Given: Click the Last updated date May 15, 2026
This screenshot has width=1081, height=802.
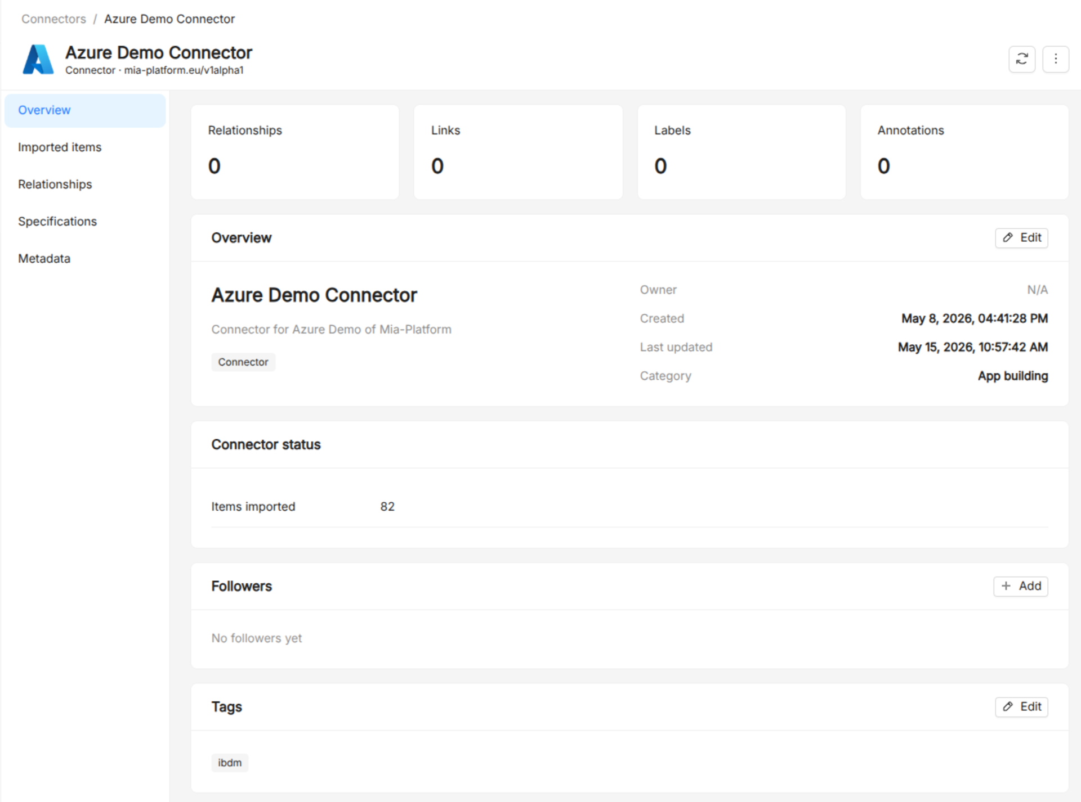Looking at the screenshot, I should 973,348.
